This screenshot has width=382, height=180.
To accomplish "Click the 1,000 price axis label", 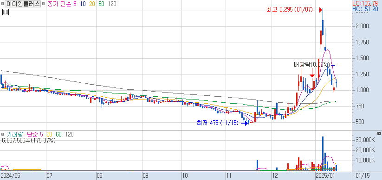I will [x=362, y=90].
